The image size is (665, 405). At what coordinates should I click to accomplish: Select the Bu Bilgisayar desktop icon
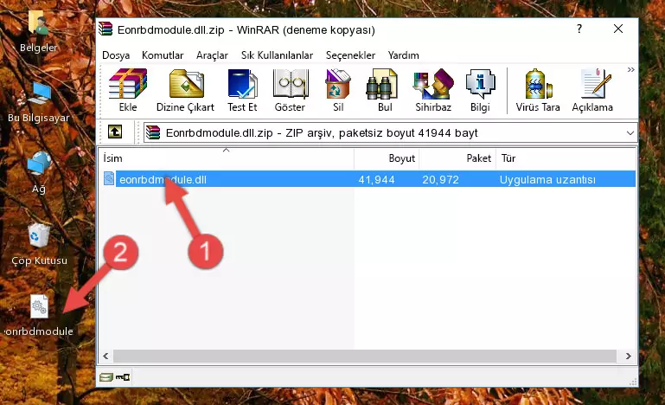[x=38, y=102]
